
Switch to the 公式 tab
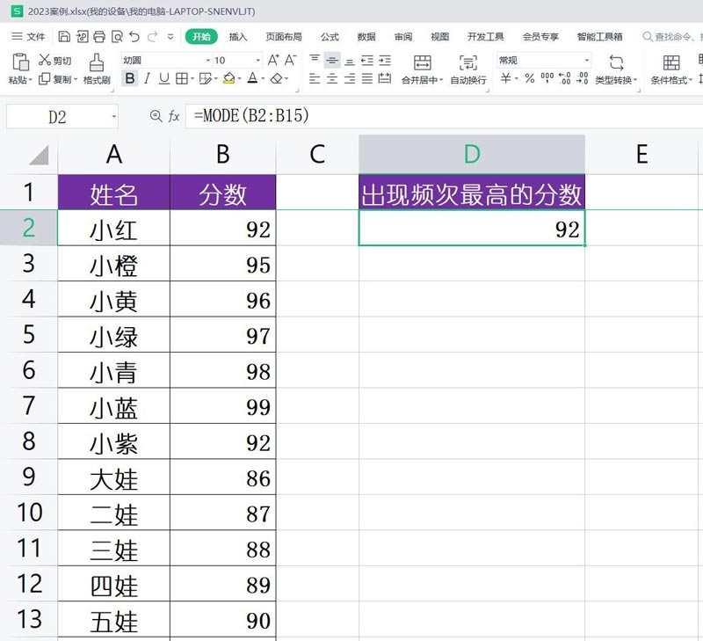[330, 36]
